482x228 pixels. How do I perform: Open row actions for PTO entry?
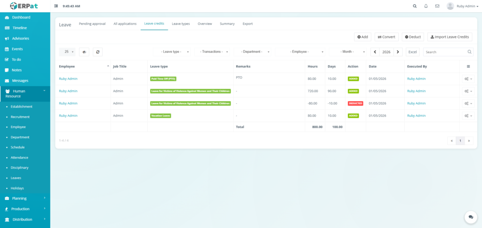468,79
